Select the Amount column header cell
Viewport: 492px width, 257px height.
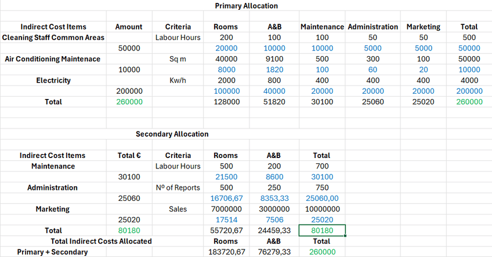[x=128, y=27]
